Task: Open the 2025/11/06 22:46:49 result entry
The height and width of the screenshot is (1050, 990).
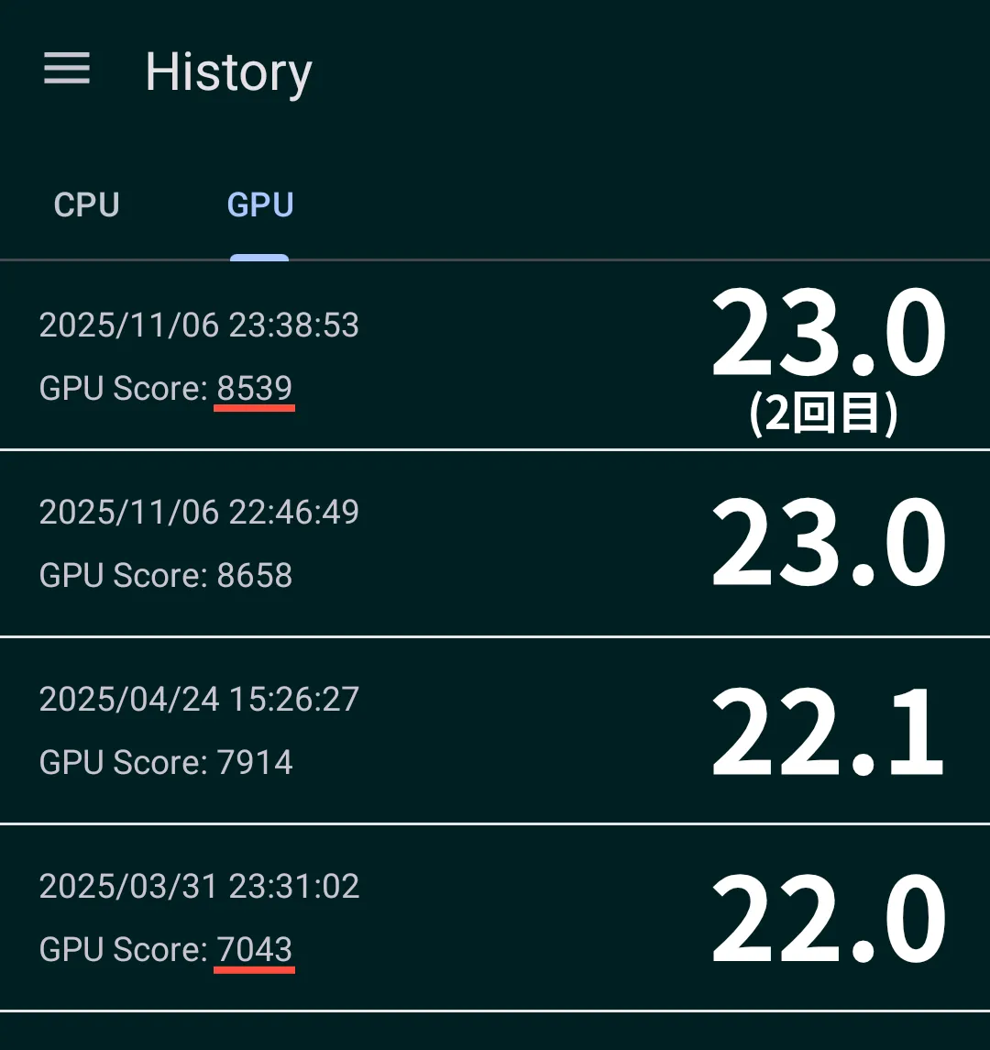Action: coord(495,544)
